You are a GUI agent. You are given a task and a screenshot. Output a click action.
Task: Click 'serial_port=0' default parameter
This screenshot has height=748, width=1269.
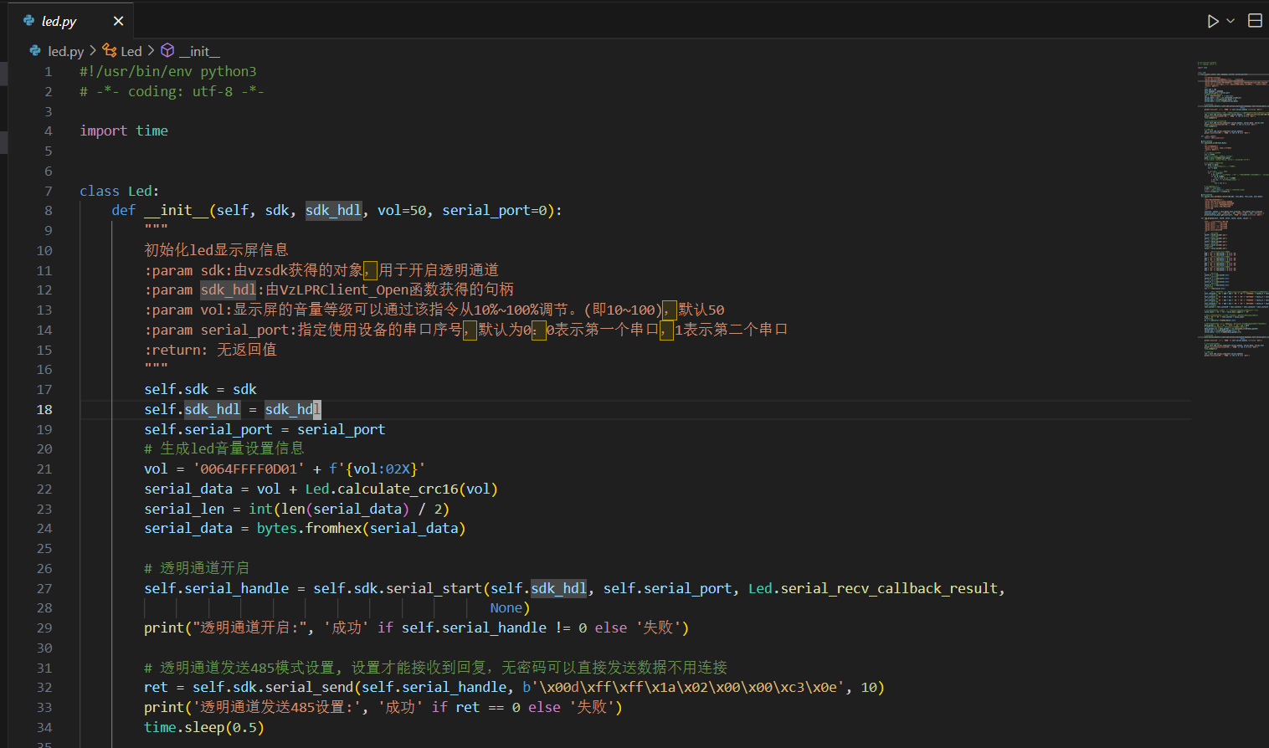tap(494, 211)
